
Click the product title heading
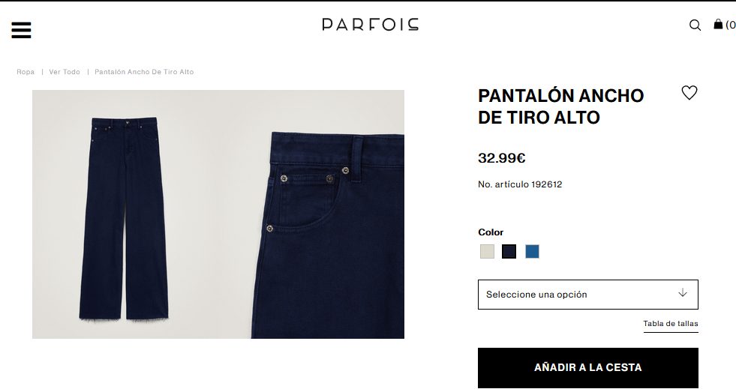(x=561, y=106)
